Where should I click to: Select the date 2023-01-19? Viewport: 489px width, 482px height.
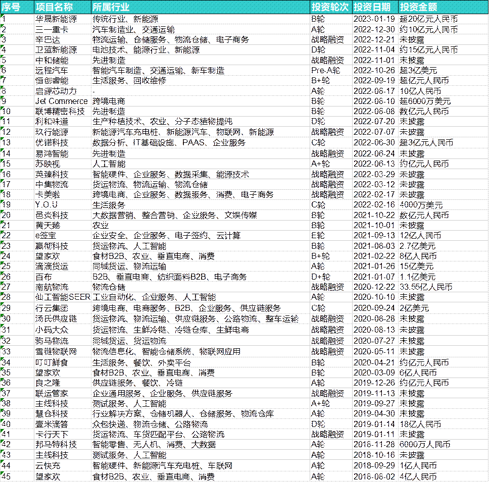(374, 19)
